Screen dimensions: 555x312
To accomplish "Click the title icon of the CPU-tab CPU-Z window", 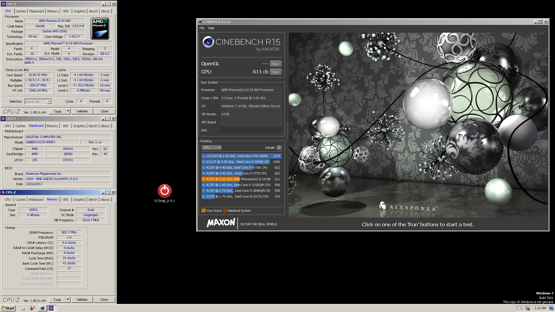I will click(x=3, y=4).
